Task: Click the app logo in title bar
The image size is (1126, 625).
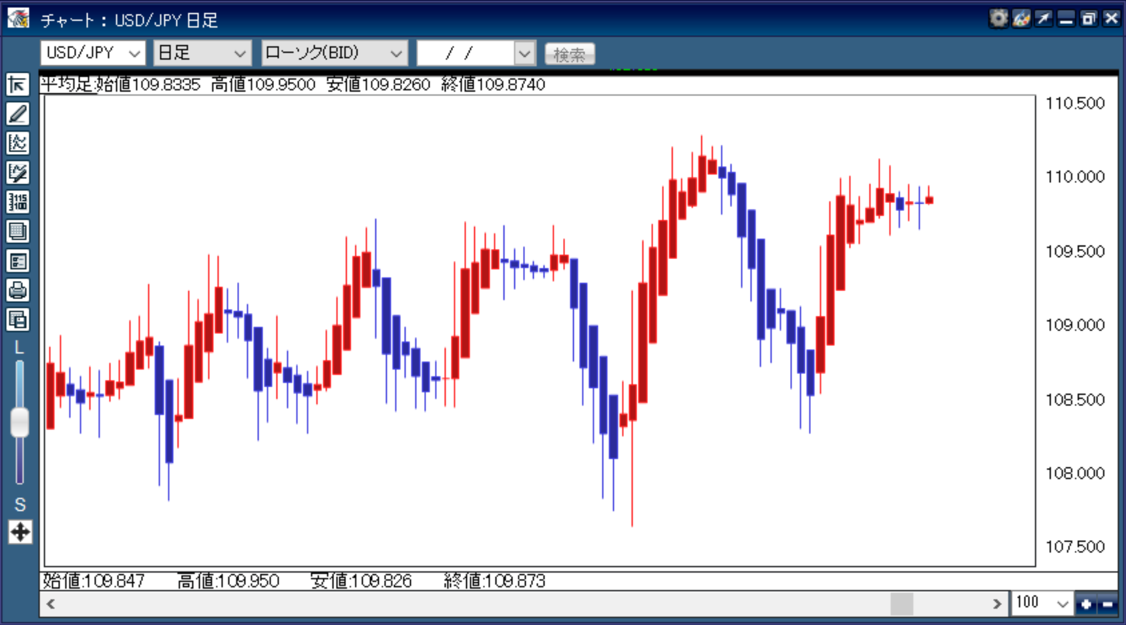Action: pos(18,19)
